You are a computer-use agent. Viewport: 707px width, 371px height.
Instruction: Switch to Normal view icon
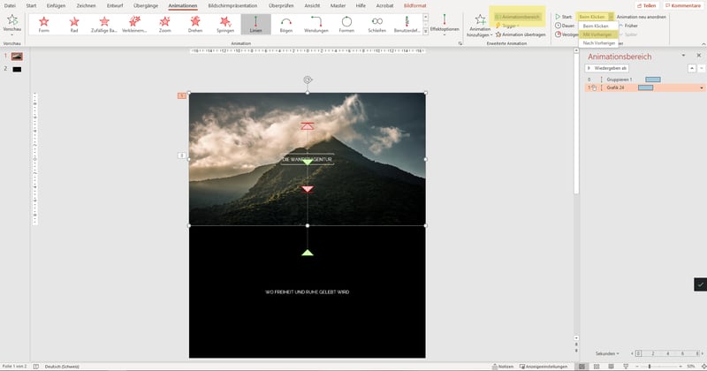tap(582, 367)
